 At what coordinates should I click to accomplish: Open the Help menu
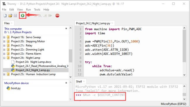pyautogui.click(x=46, y=9)
